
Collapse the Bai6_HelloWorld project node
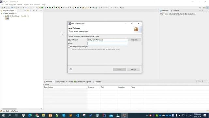(1, 13)
